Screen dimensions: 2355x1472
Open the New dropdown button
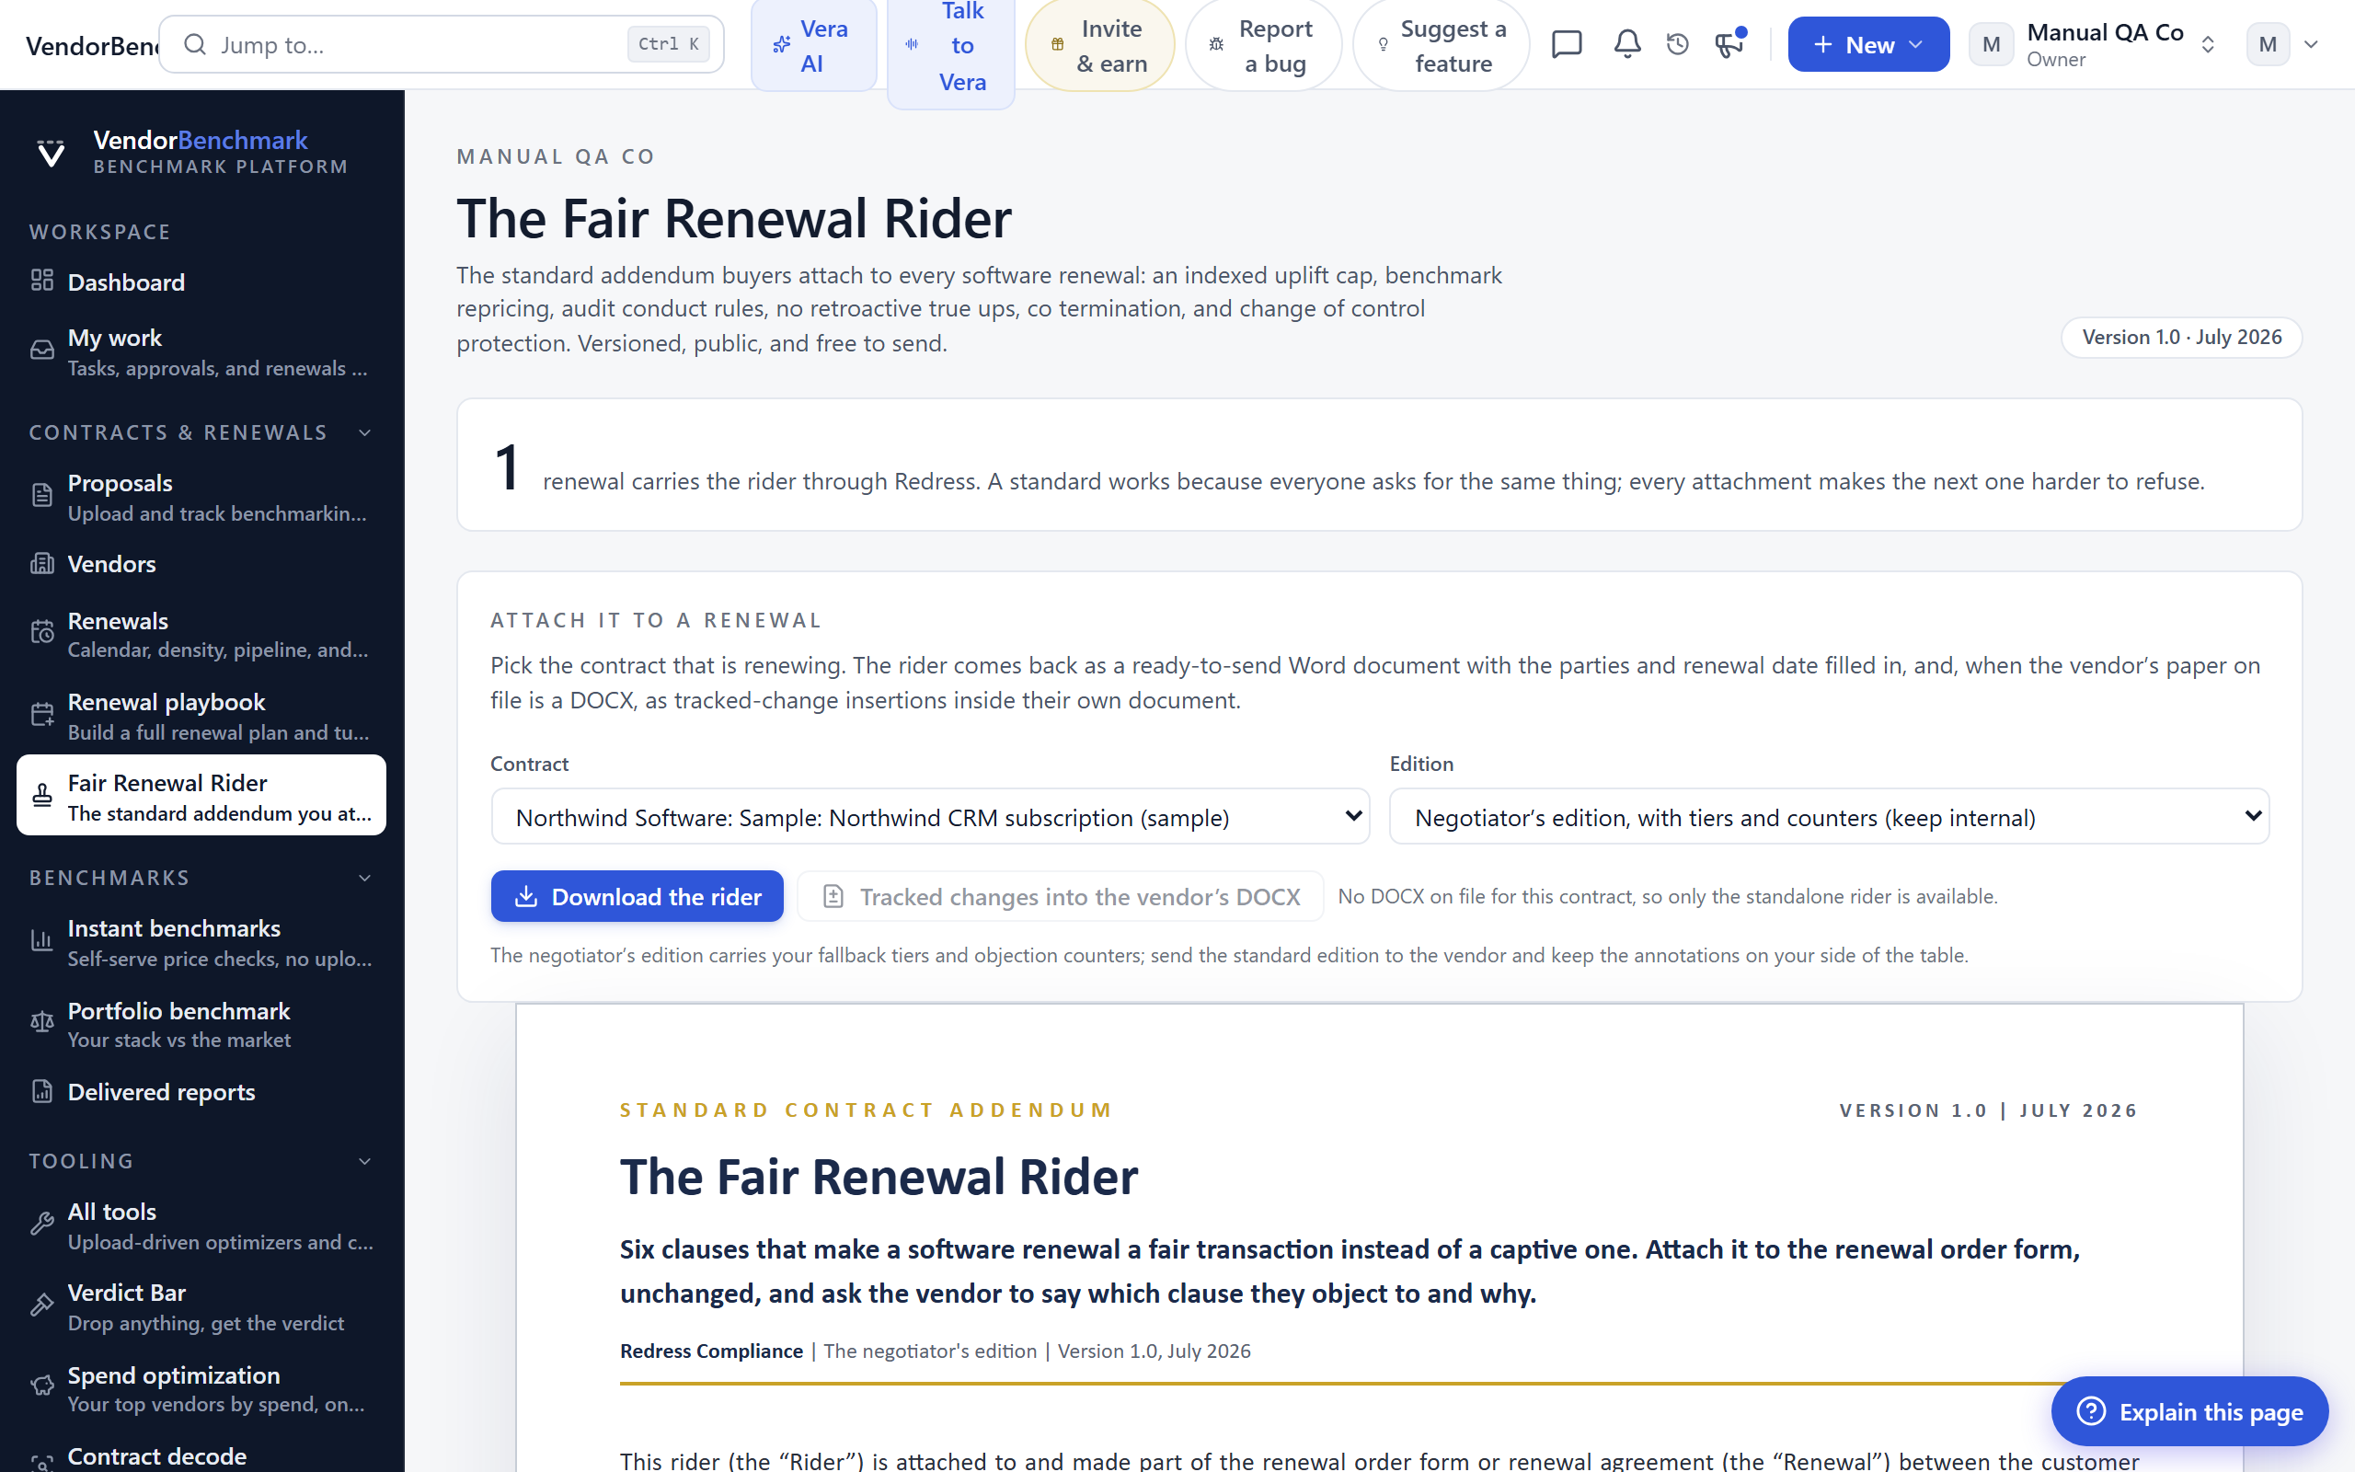point(1868,45)
